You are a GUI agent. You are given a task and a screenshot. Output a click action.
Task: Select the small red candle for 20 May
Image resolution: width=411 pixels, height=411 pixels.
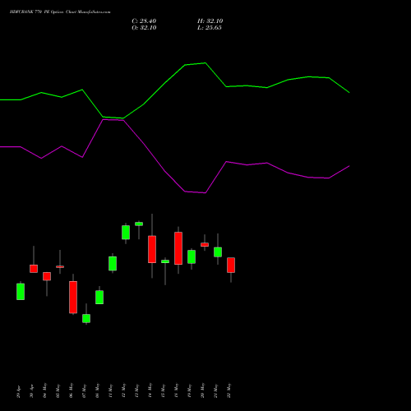tap(205, 244)
